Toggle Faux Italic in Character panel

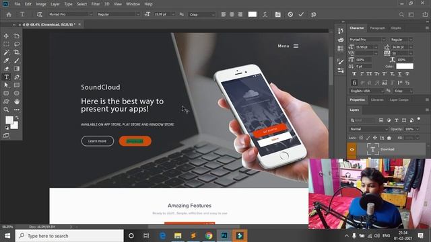tap(362, 74)
